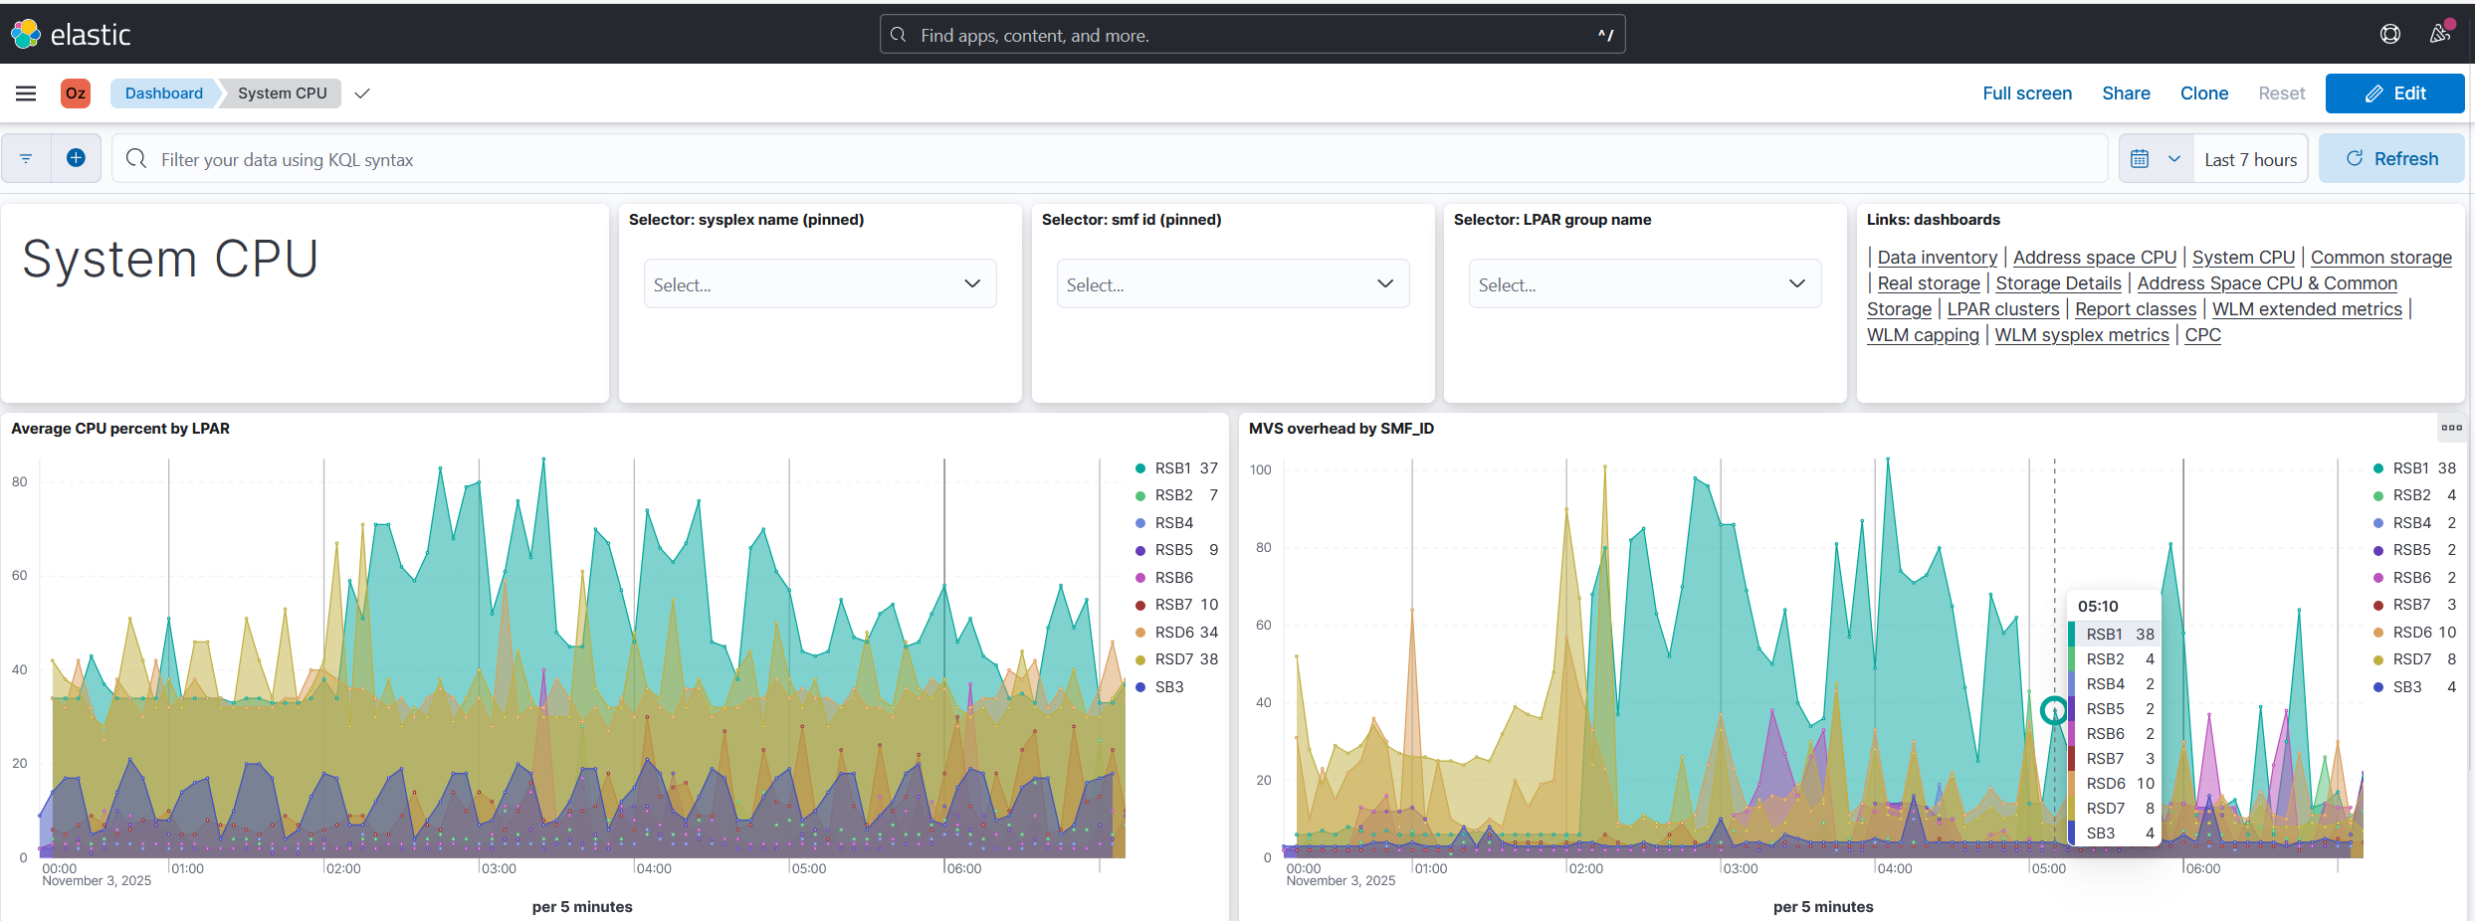2475x921 pixels.
Task: Click the filter options icon
Action: click(26, 159)
